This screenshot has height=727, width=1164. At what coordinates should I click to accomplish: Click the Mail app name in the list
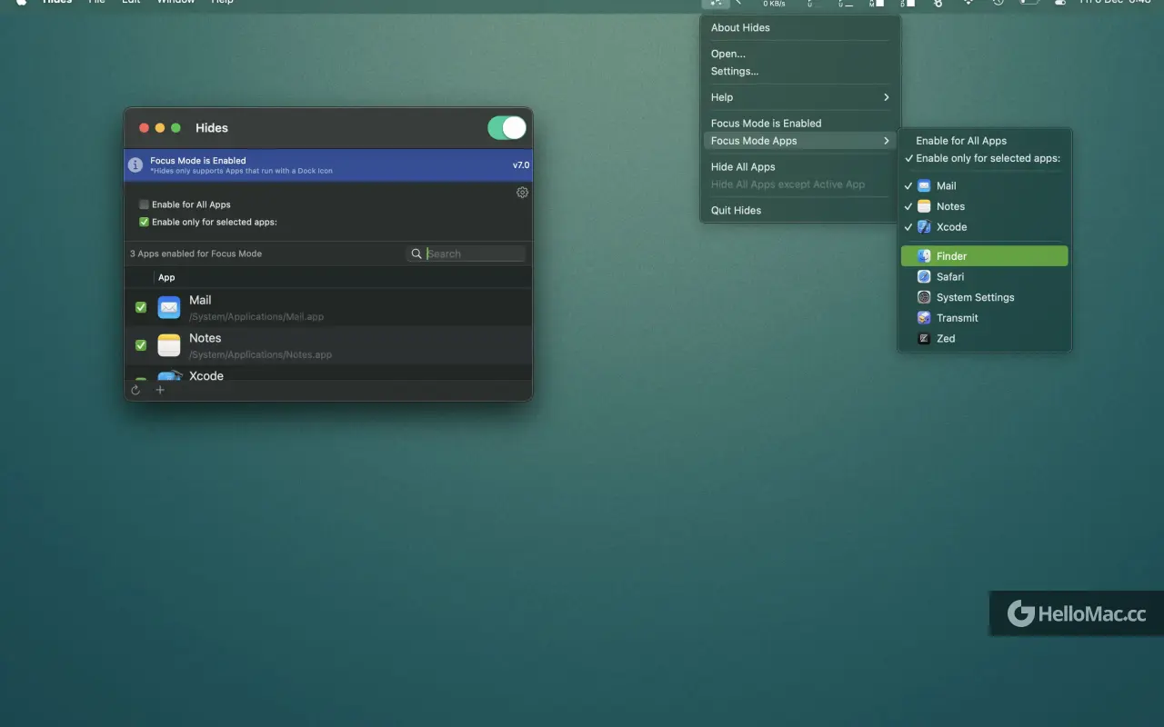200,300
